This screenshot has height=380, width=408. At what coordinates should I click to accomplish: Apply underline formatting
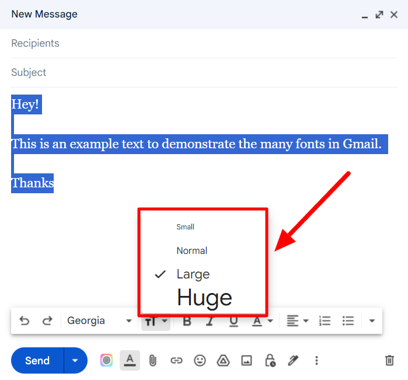(233, 321)
